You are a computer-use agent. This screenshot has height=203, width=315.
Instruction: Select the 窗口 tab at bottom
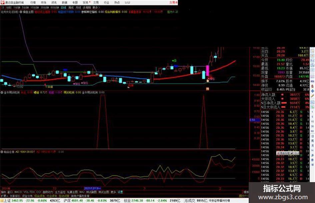(x=10, y=192)
